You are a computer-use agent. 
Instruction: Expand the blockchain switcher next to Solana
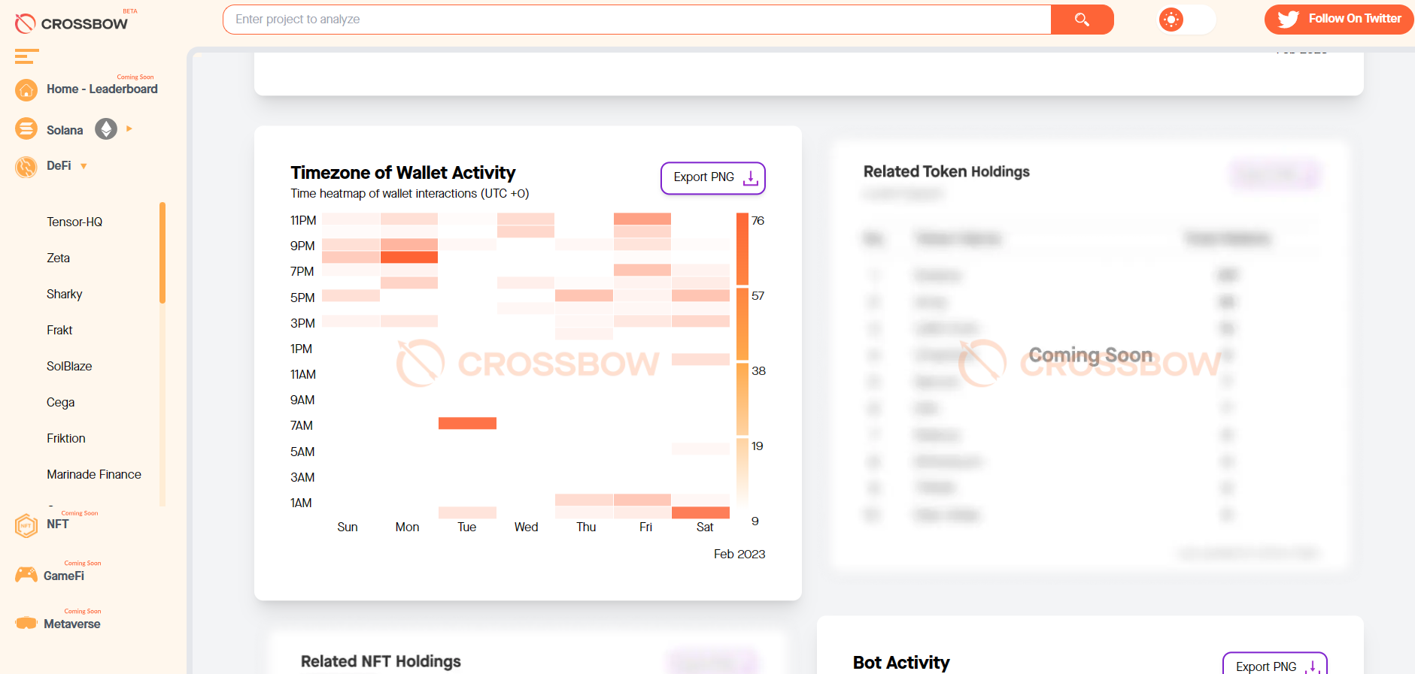click(128, 128)
